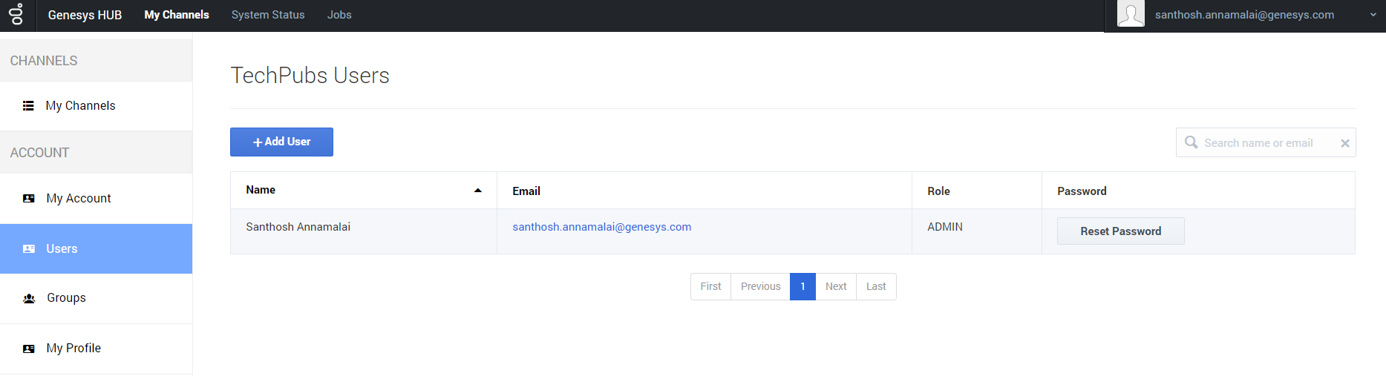1386x376 pixels.
Task: Select the Users sidebar item
Action: [96, 248]
